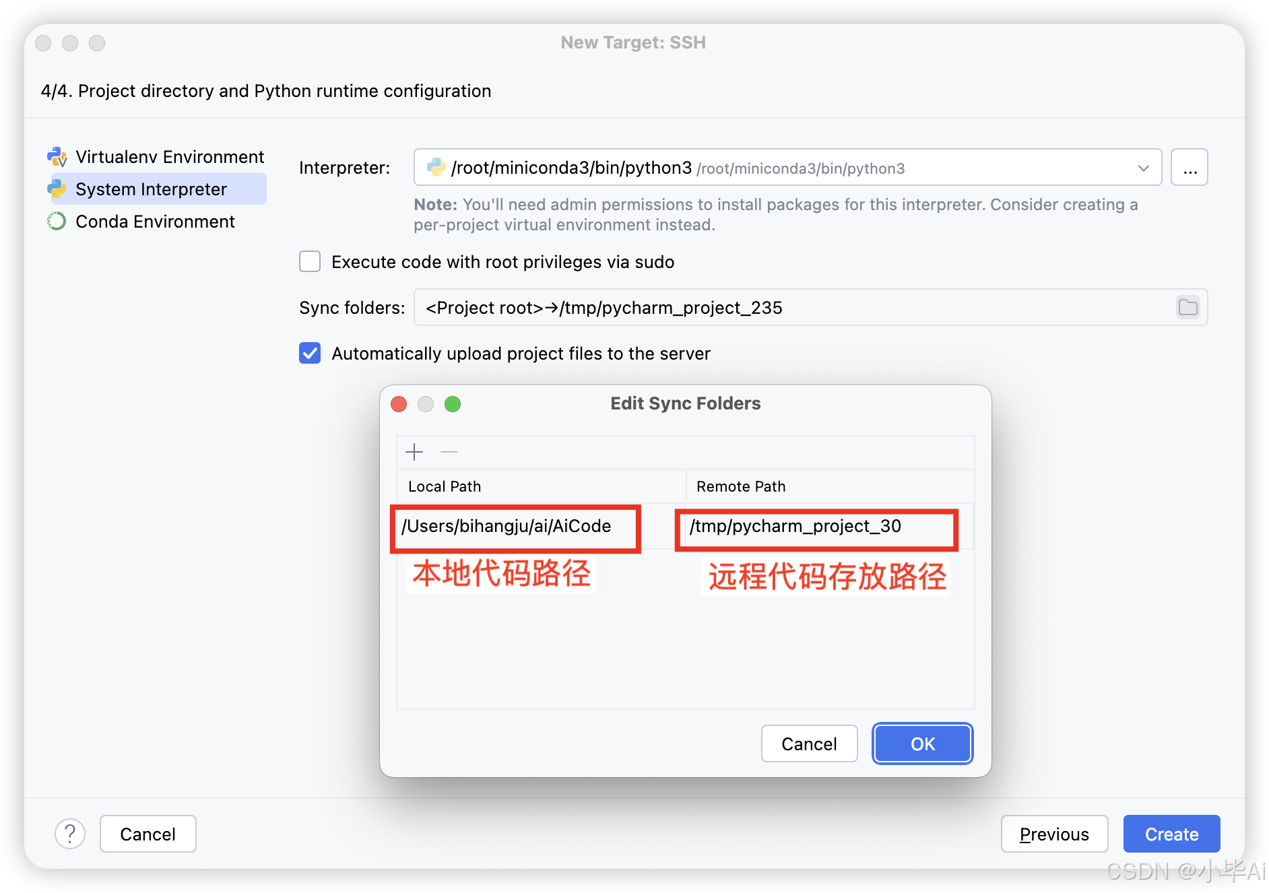Open sync folders browse folder icon

(x=1187, y=308)
